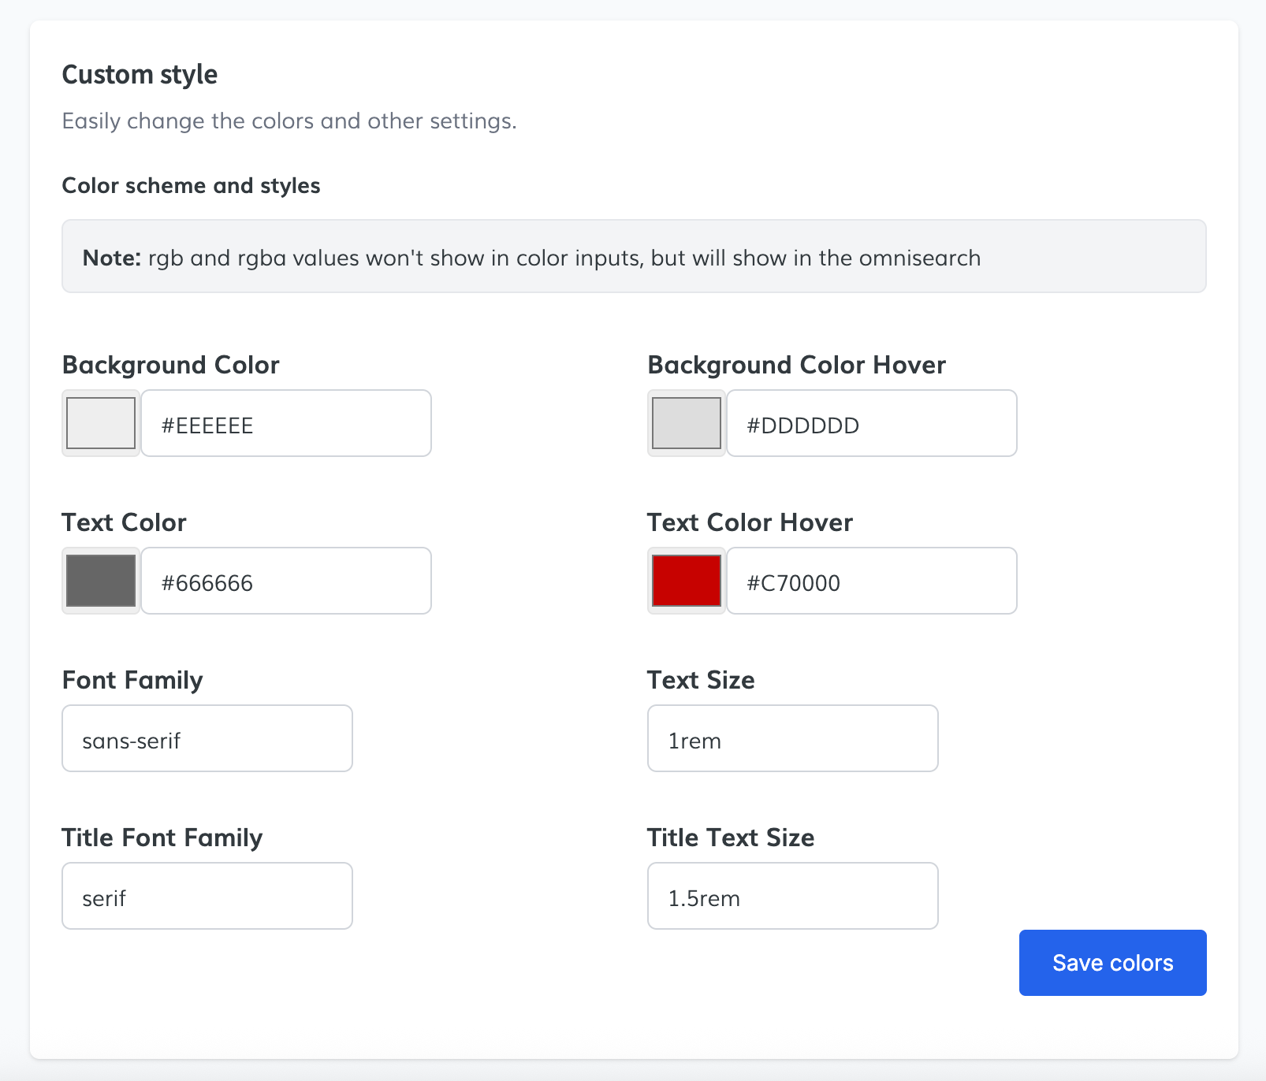This screenshot has height=1081, width=1266.
Task: Click the Background Color Hover label
Action: [x=796, y=365]
